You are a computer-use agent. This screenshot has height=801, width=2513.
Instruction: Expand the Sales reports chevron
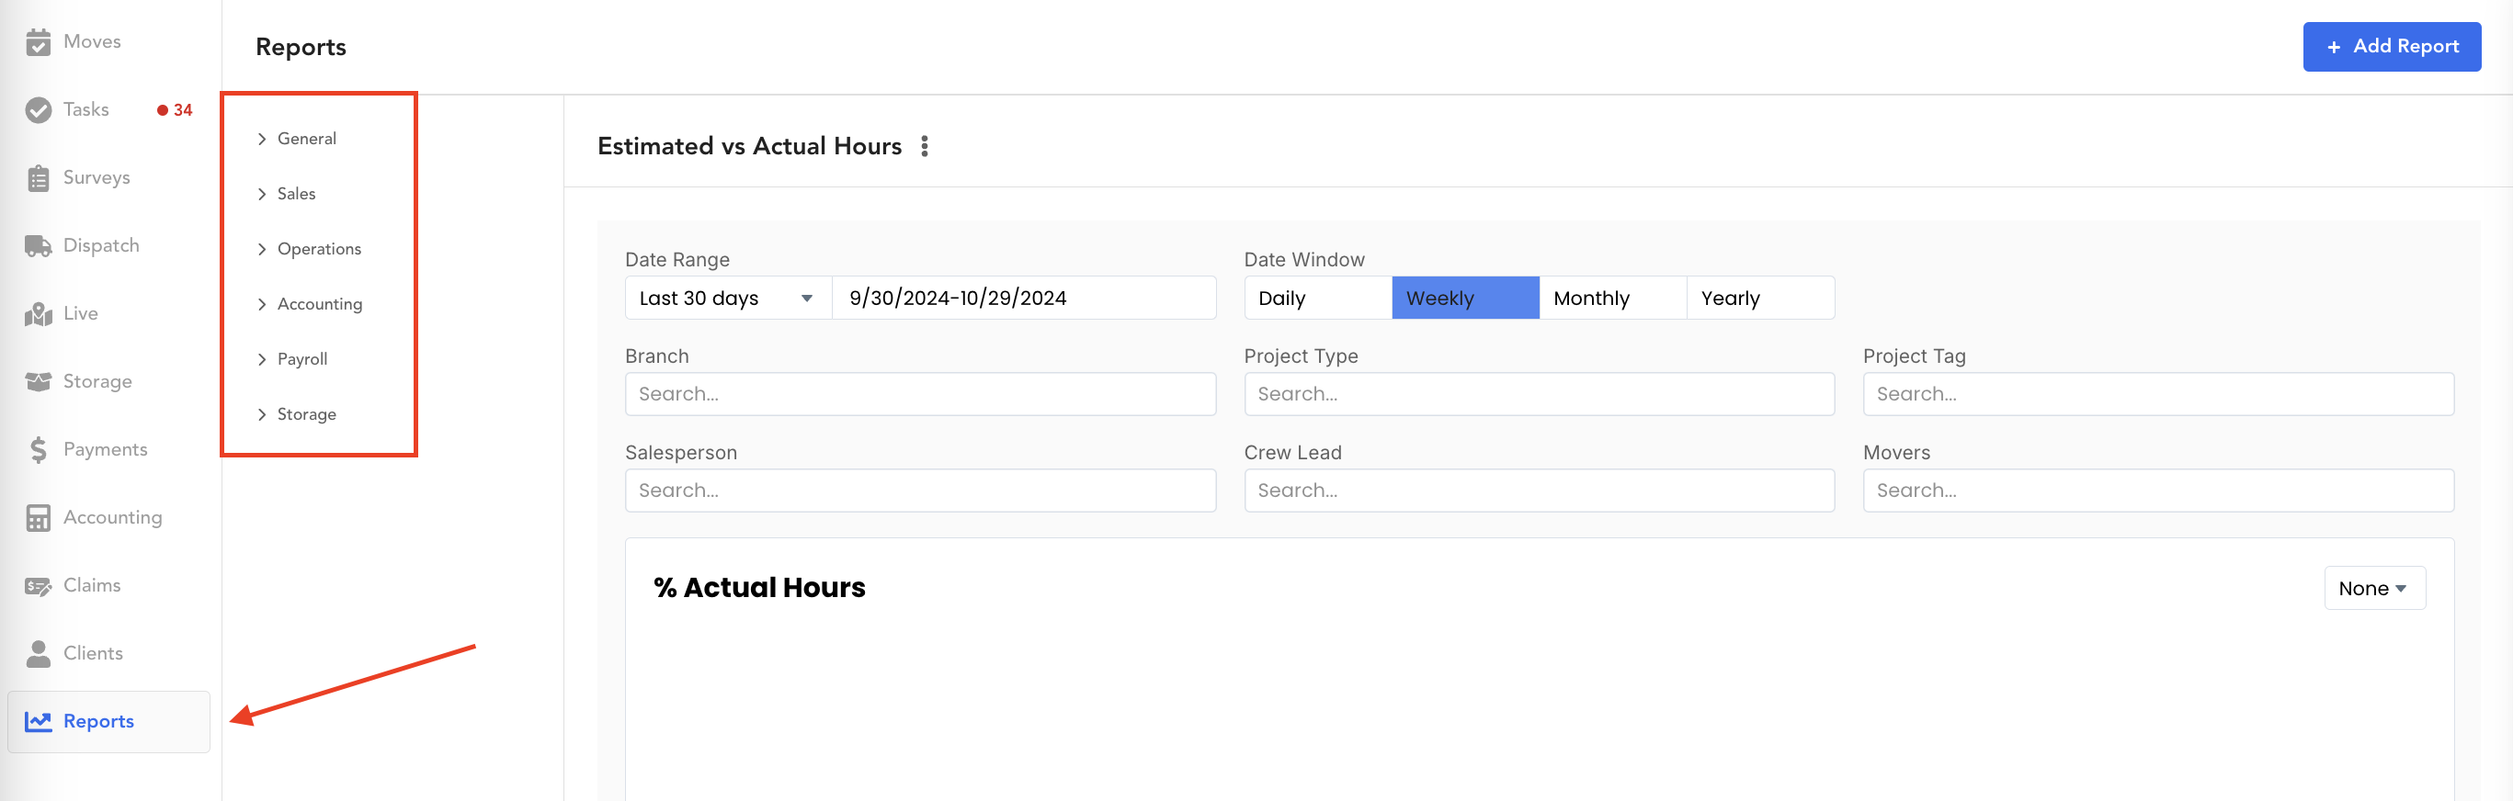(x=261, y=194)
